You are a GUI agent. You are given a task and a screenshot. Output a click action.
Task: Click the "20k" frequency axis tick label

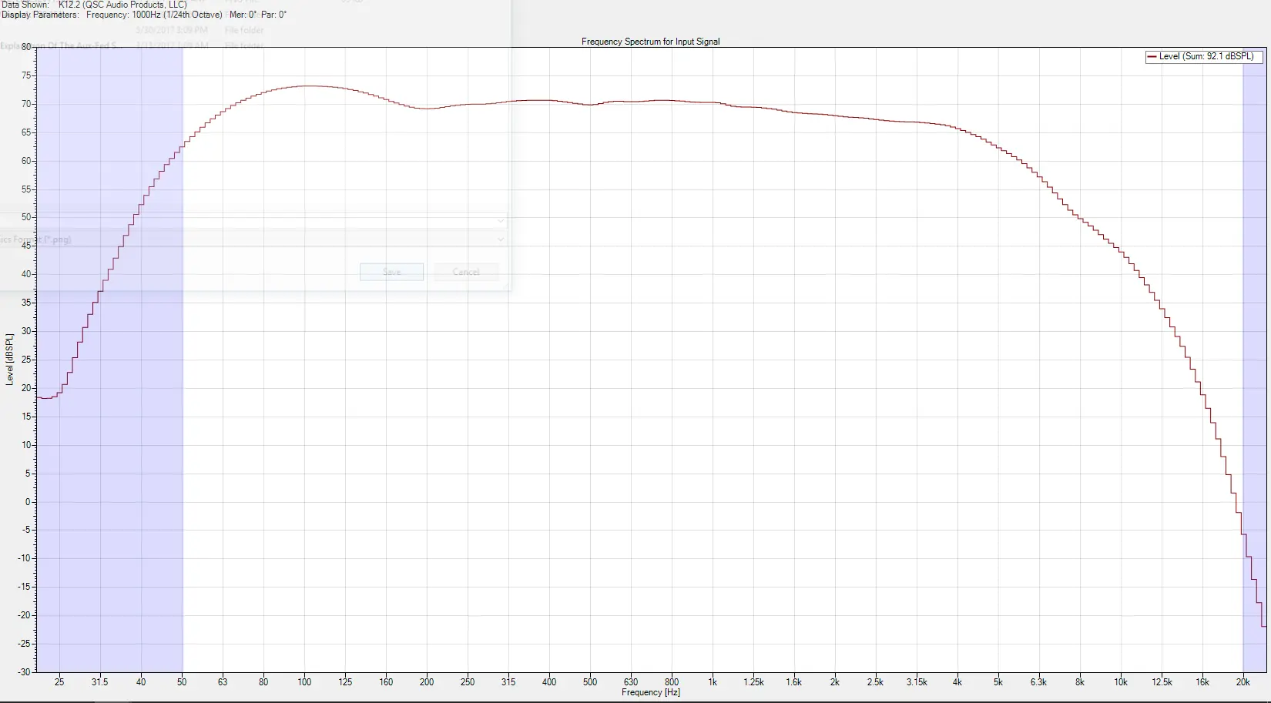[1242, 681]
